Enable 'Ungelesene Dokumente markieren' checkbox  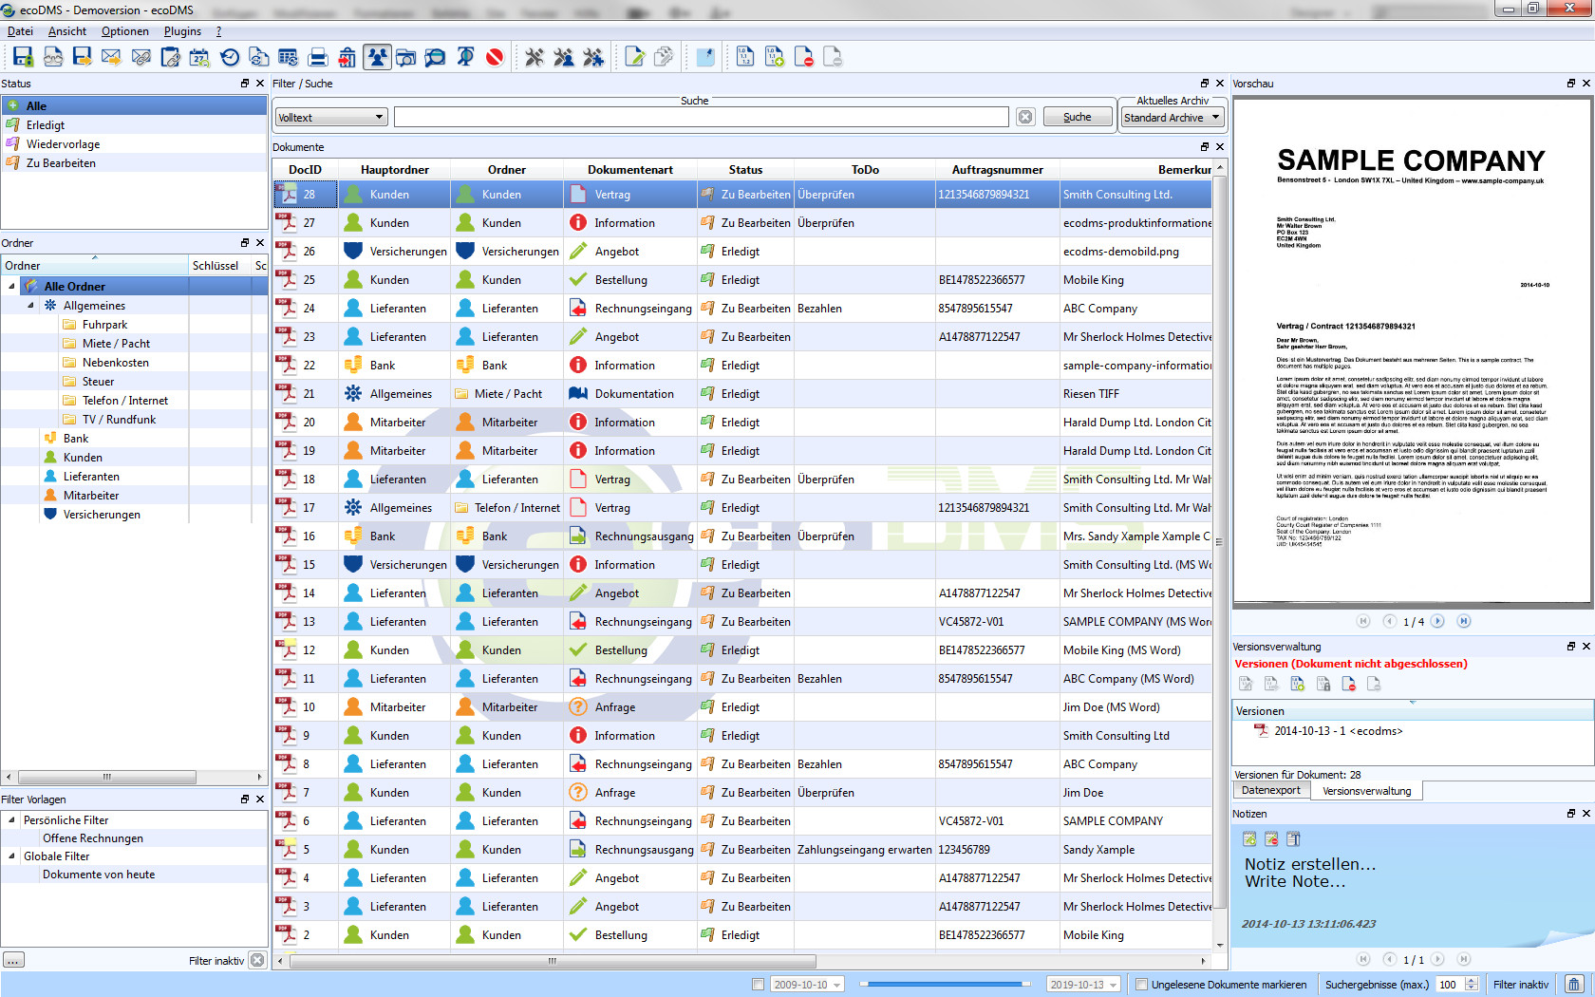1142,985
